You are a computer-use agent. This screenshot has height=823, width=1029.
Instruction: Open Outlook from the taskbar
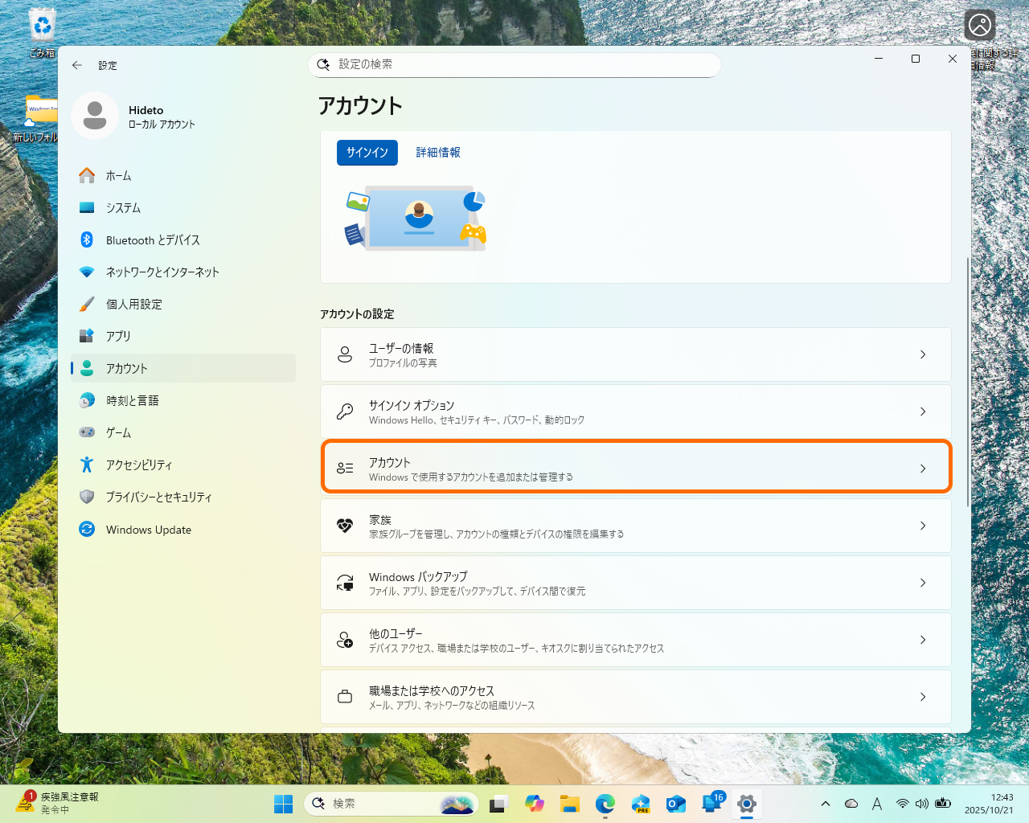coord(675,804)
